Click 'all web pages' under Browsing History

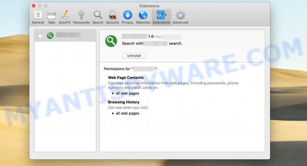coord(128,113)
